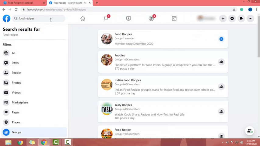Open the Pages flag icon
The height and width of the screenshot is (146, 260).
(x=106, y=18)
